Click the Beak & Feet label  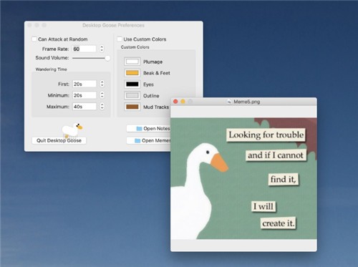157,73
